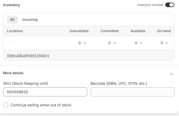This screenshot has width=179, height=116.
Task: Toggle the Inventory tracked switch
Action: tap(170, 5)
